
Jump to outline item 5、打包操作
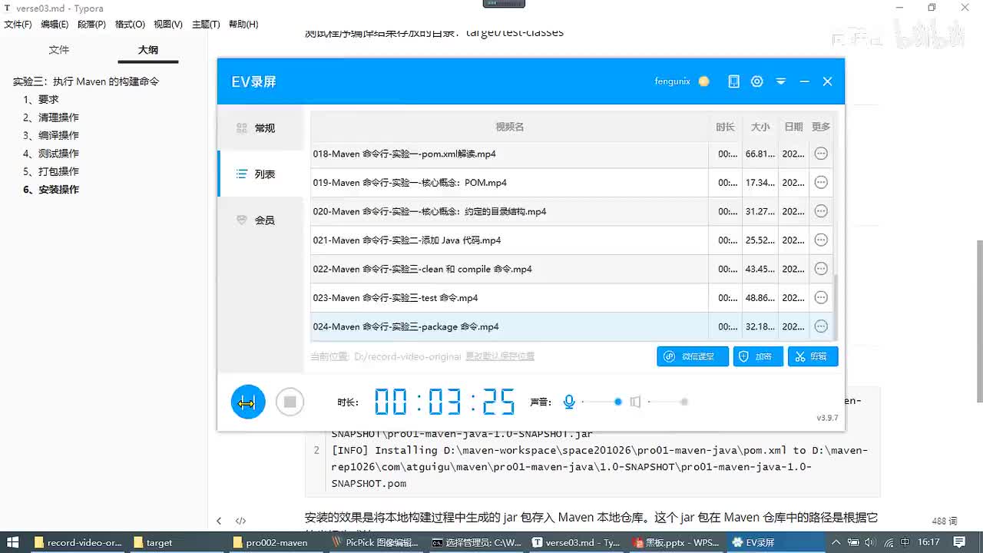[51, 171]
